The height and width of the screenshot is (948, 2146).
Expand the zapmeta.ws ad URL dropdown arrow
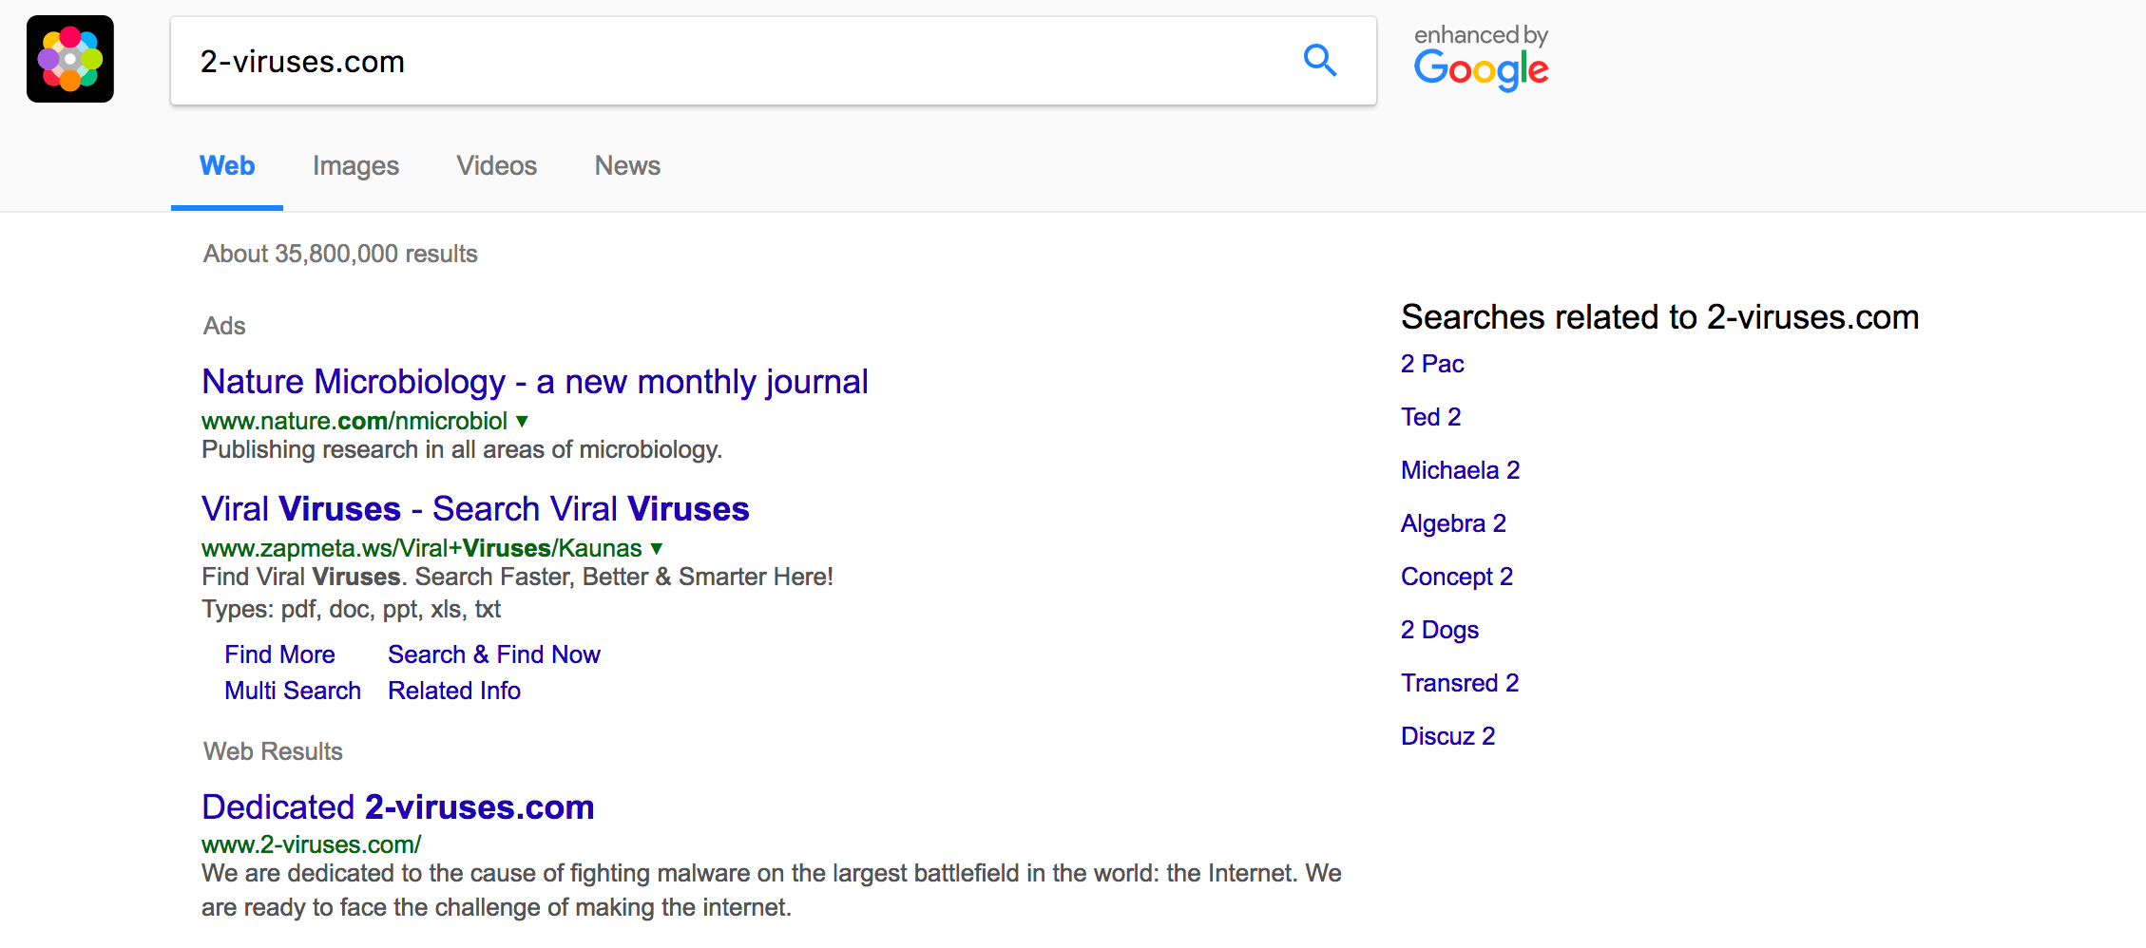point(656,548)
